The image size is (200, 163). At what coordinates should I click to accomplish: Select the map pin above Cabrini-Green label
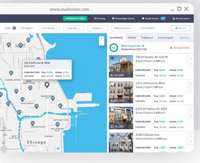11,73
